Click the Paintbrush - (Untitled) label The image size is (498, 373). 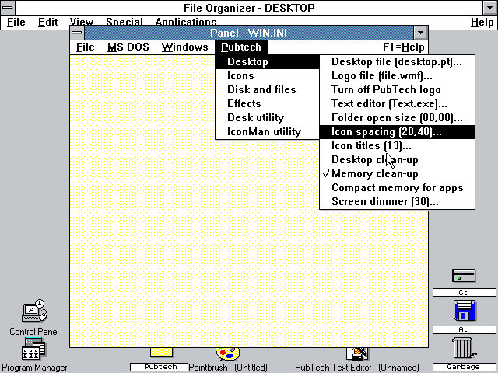[228, 368]
